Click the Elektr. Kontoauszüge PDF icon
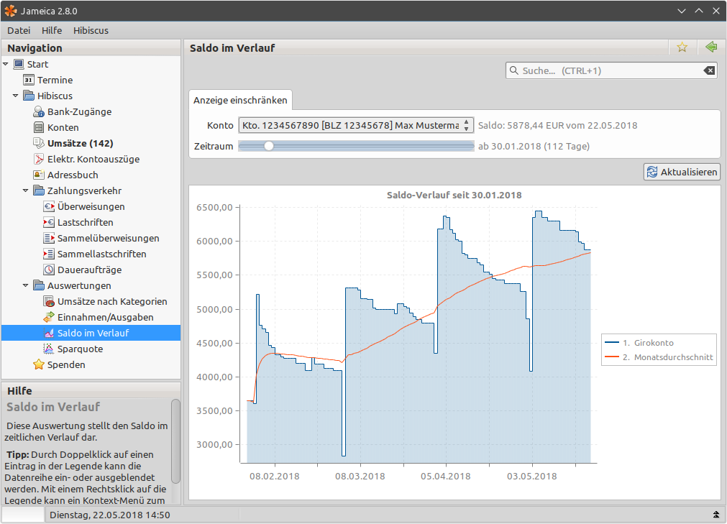The height and width of the screenshot is (524, 727). (39, 159)
